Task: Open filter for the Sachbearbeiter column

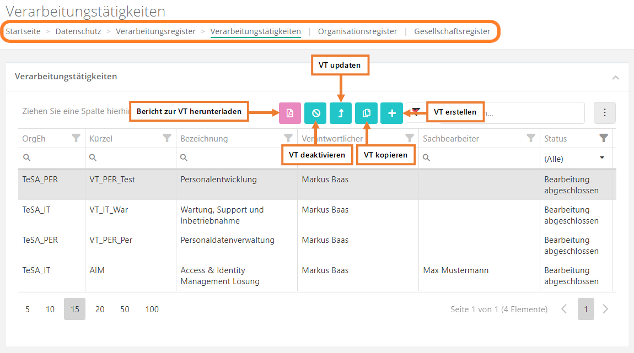Action: click(x=530, y=138)
